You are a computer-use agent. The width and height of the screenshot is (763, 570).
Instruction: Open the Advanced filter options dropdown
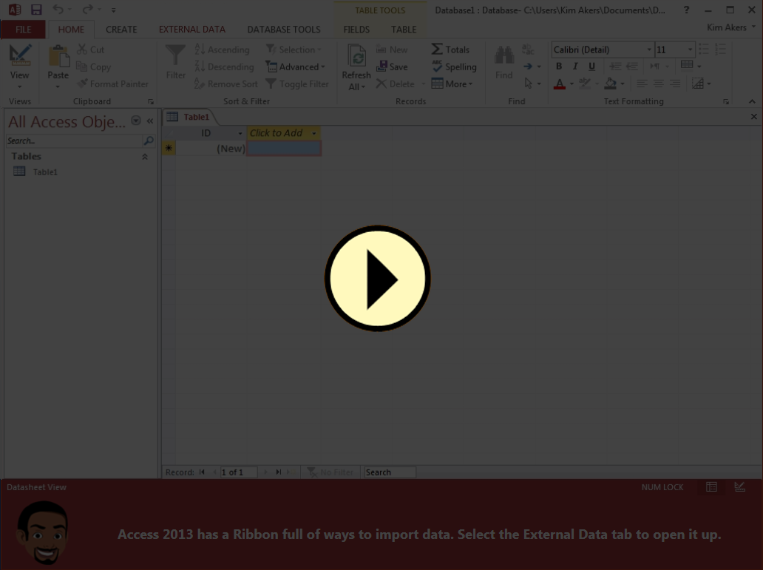[296, 67]
